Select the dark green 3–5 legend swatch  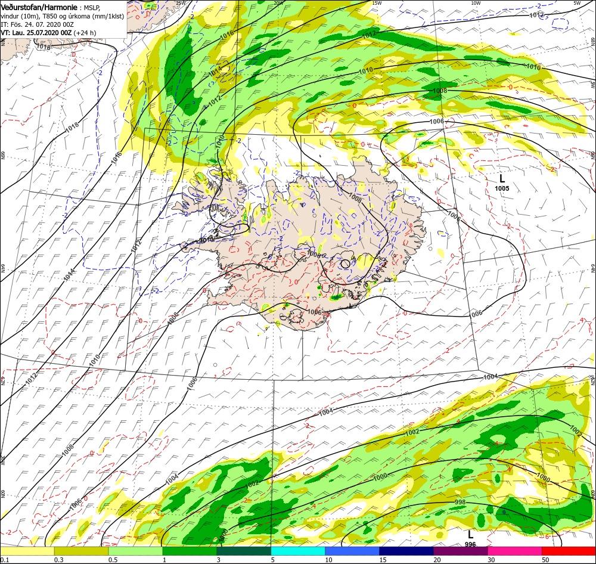[x=244, y=551]
